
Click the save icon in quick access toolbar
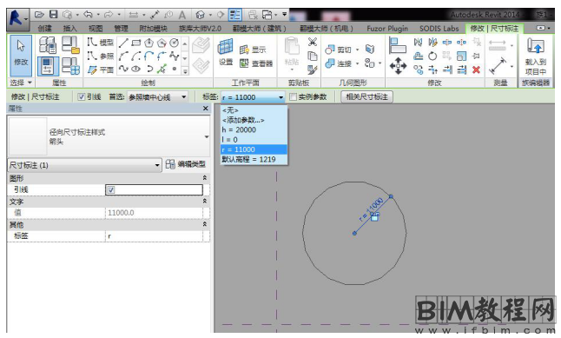pos(53,14)
